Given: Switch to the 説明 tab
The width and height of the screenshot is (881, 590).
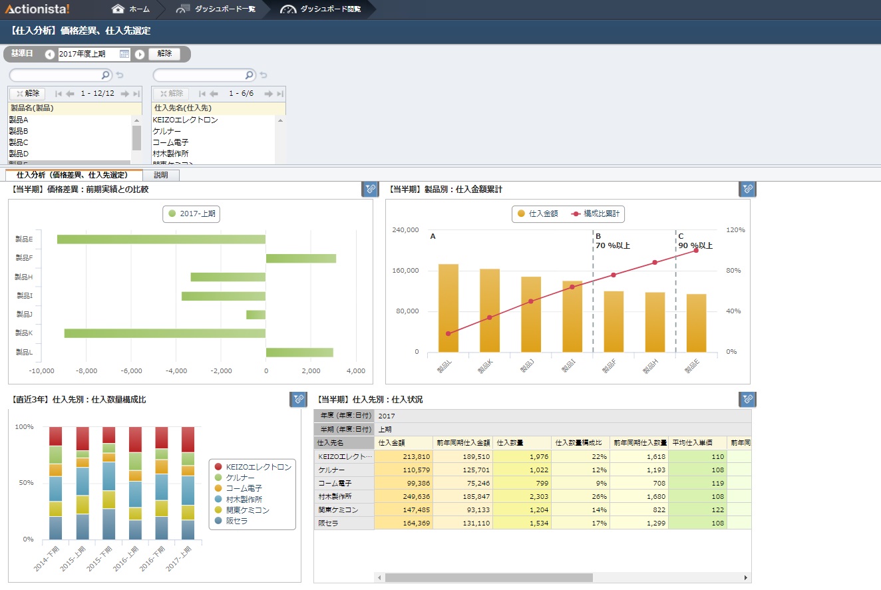Looking at the screenshot, I should 161,175.
